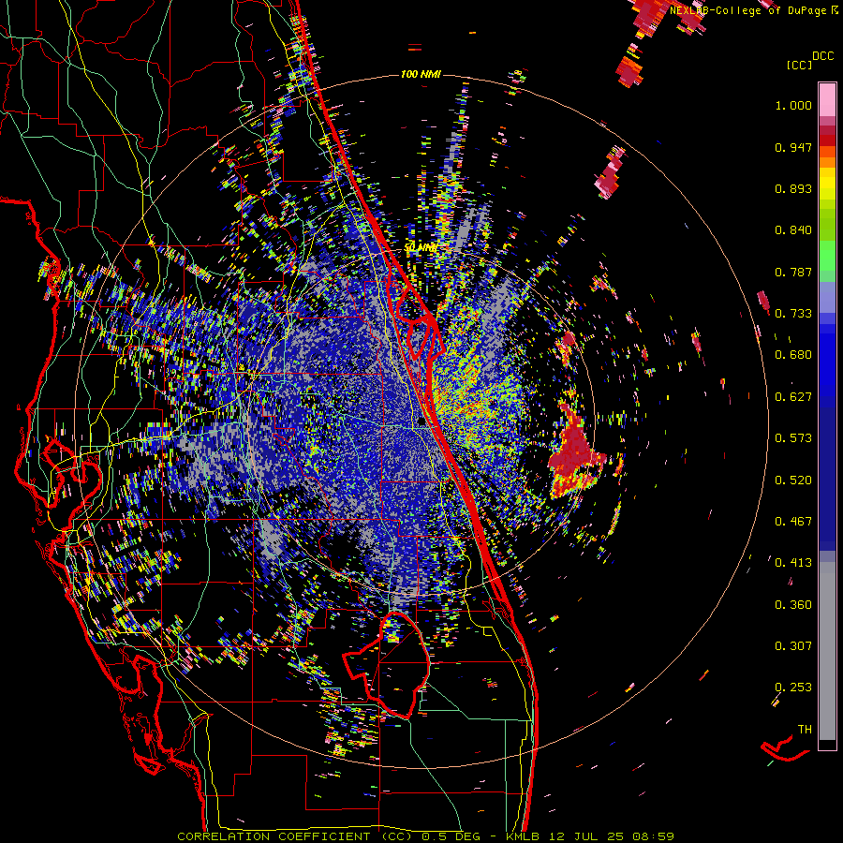Select the 0.520 legend value
This screenshot has width=843, height=843.
coord(793,481)
